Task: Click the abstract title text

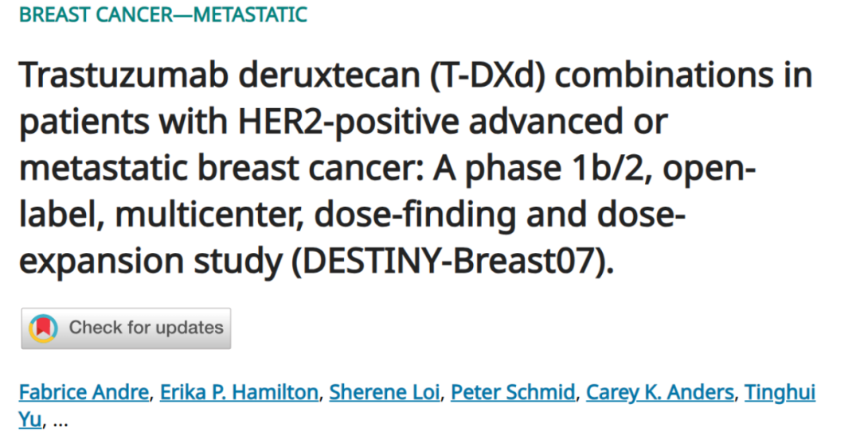Action: (415, 168)
